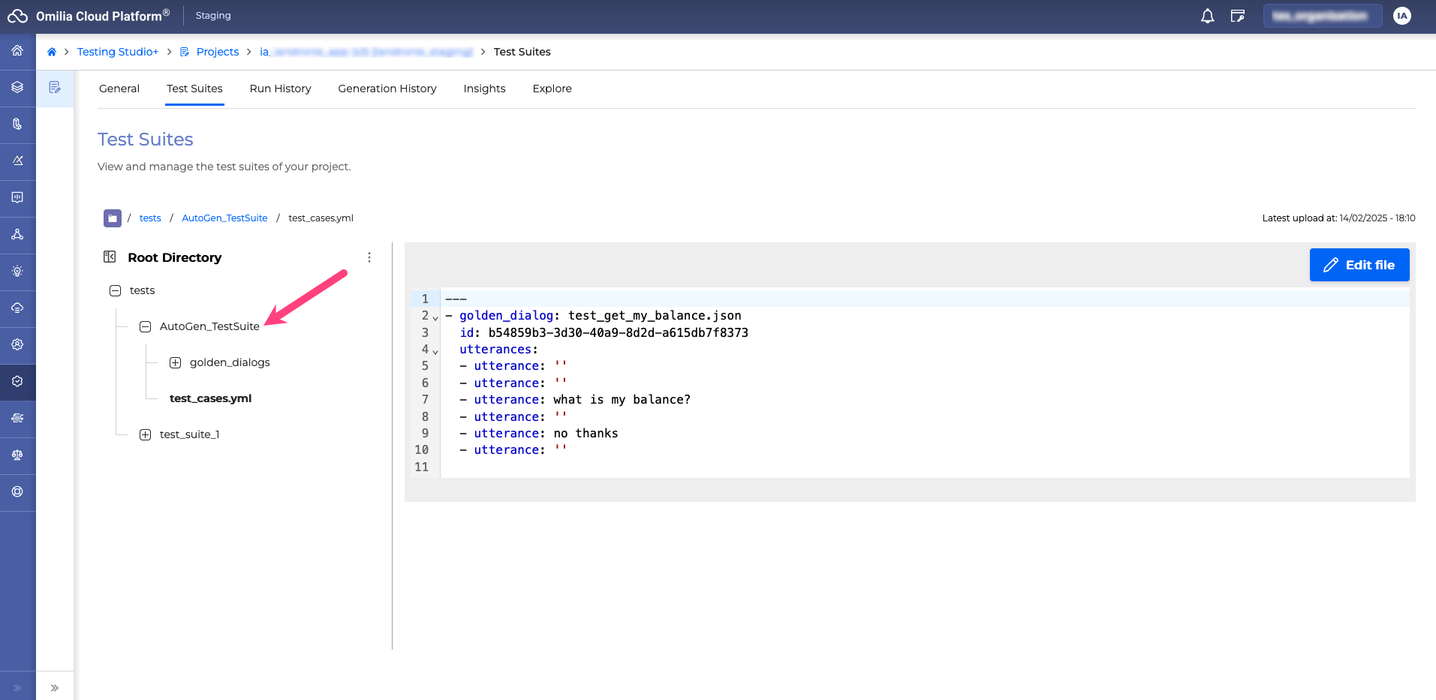Open Root Directory three-dot menu
The image size is (1436, 700).
(369, 257)
